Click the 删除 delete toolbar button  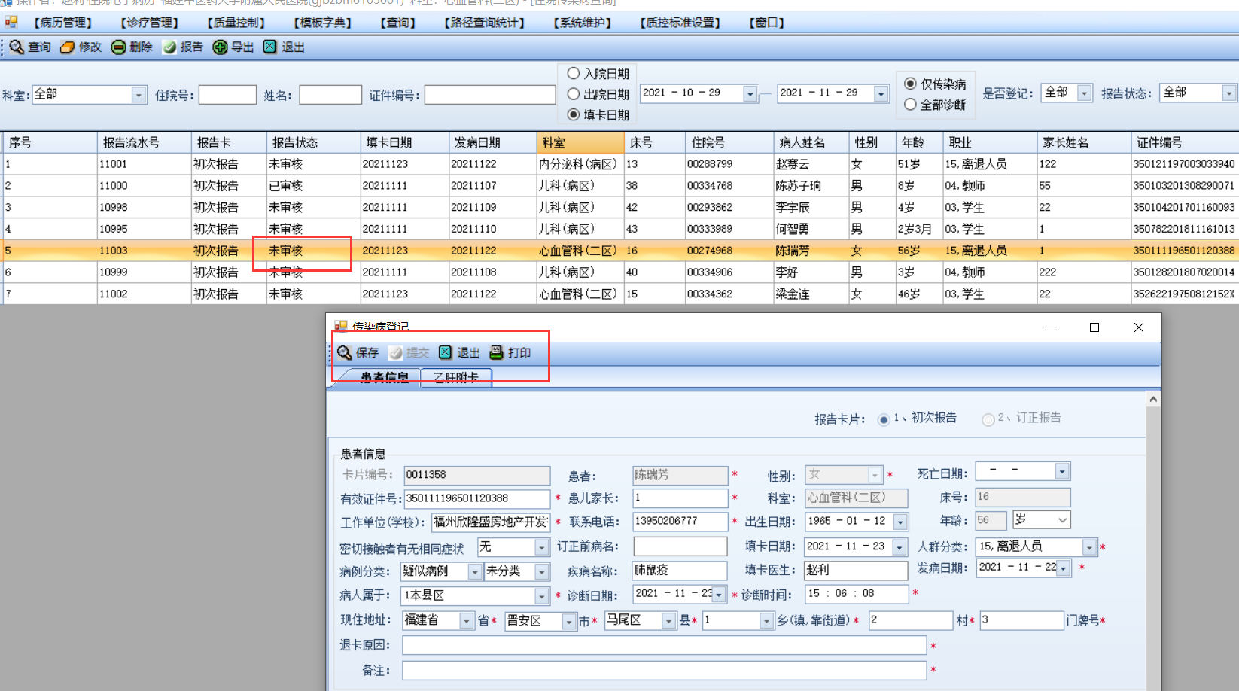coord(132,47)
